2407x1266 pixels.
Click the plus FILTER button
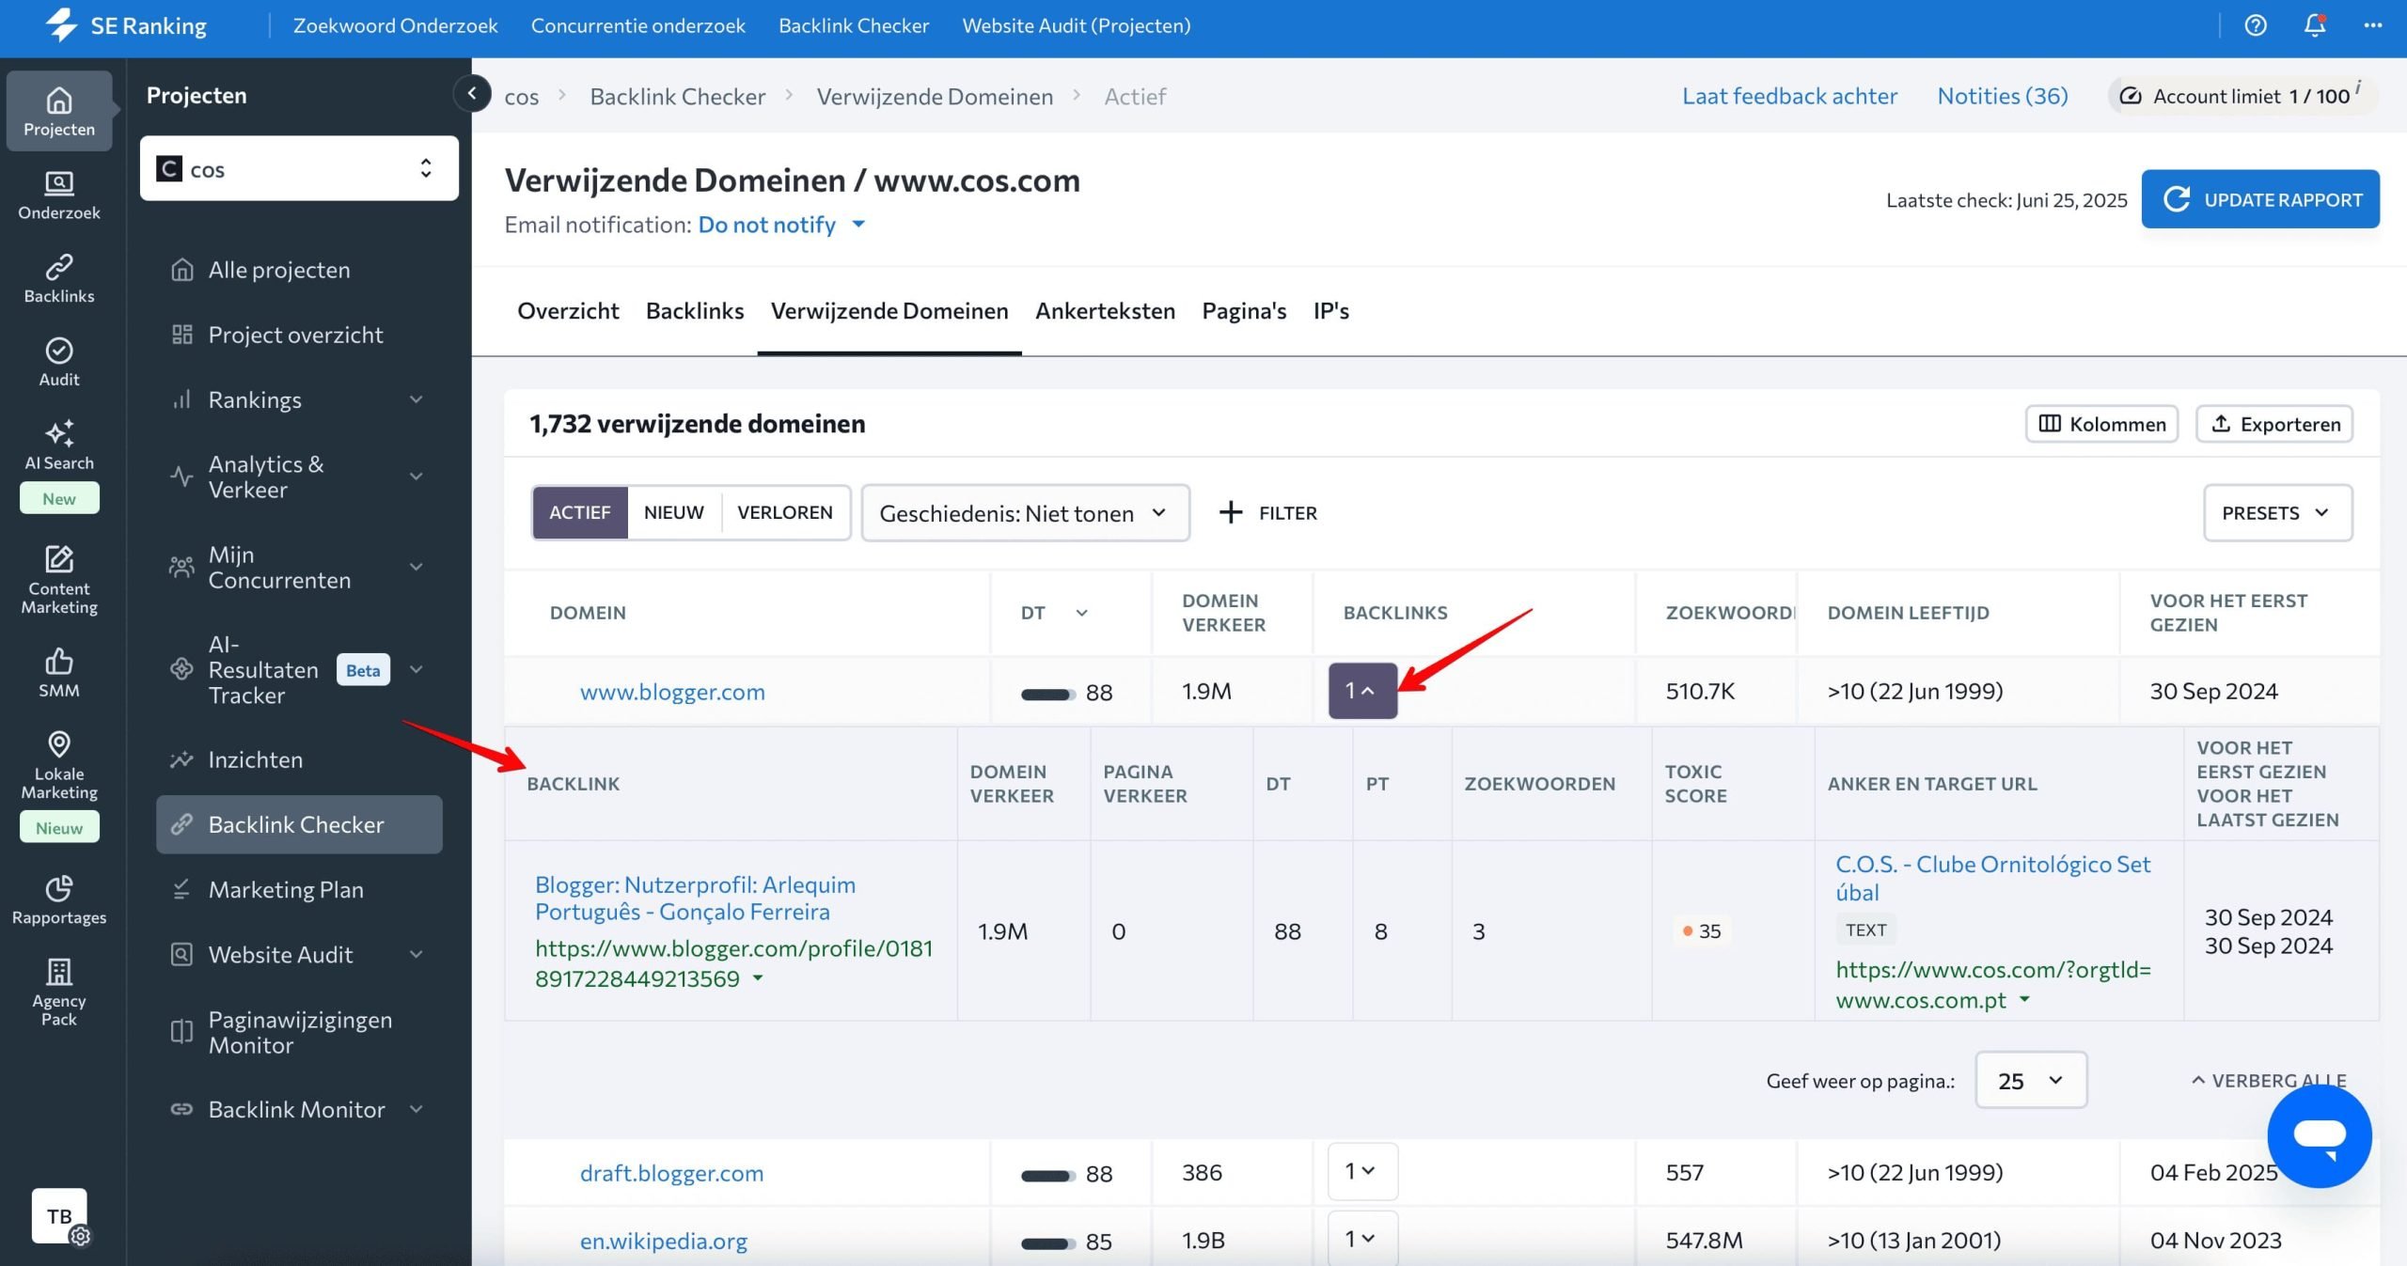pos(1268,512)
